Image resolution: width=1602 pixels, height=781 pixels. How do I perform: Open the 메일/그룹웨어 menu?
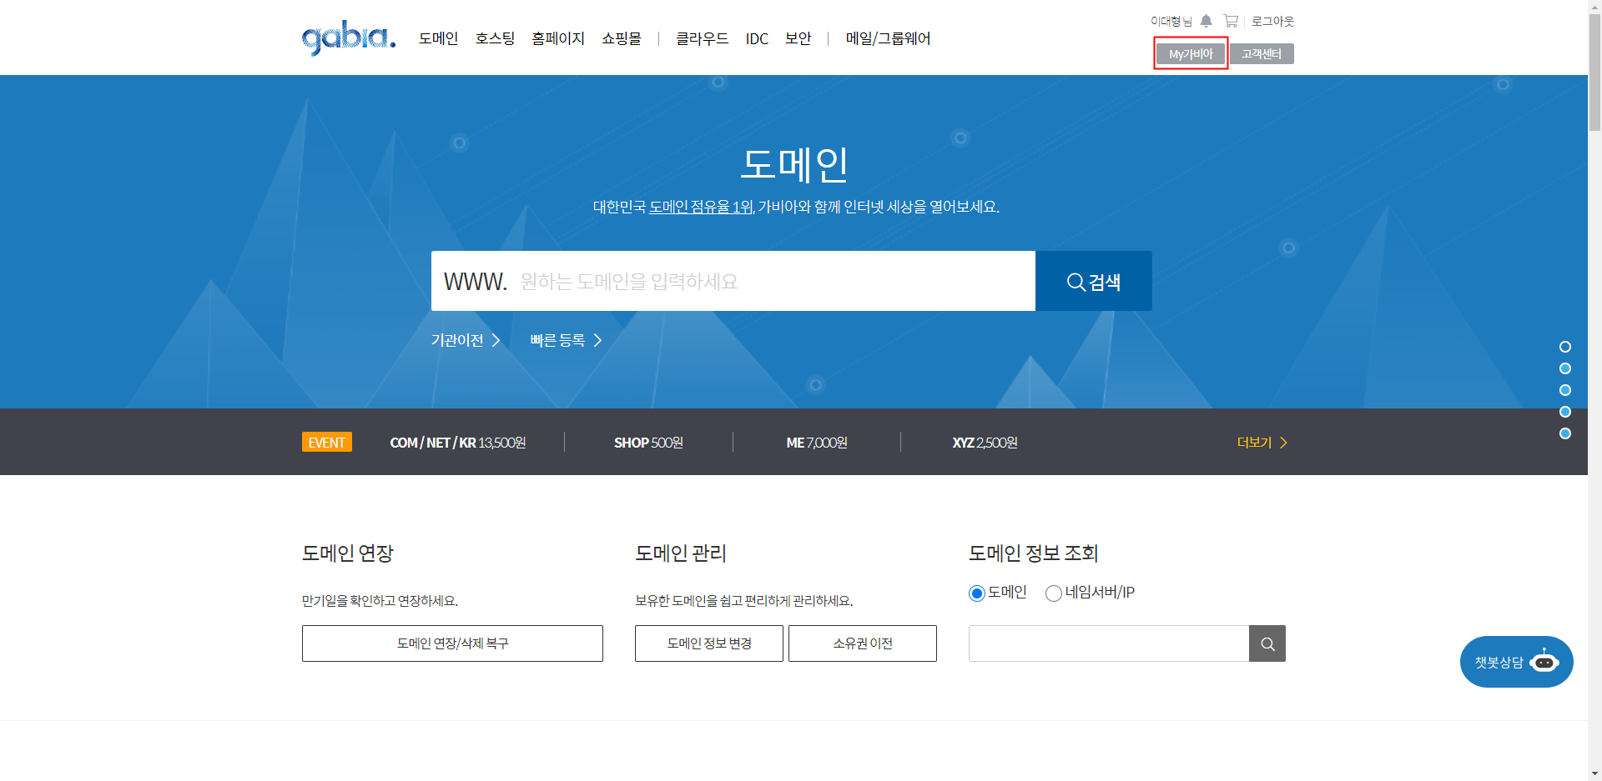888,38
